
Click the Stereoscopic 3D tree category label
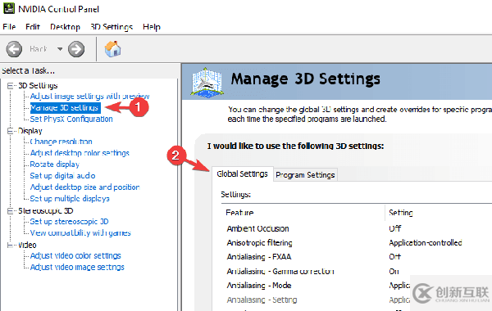[x=45, y=211]
